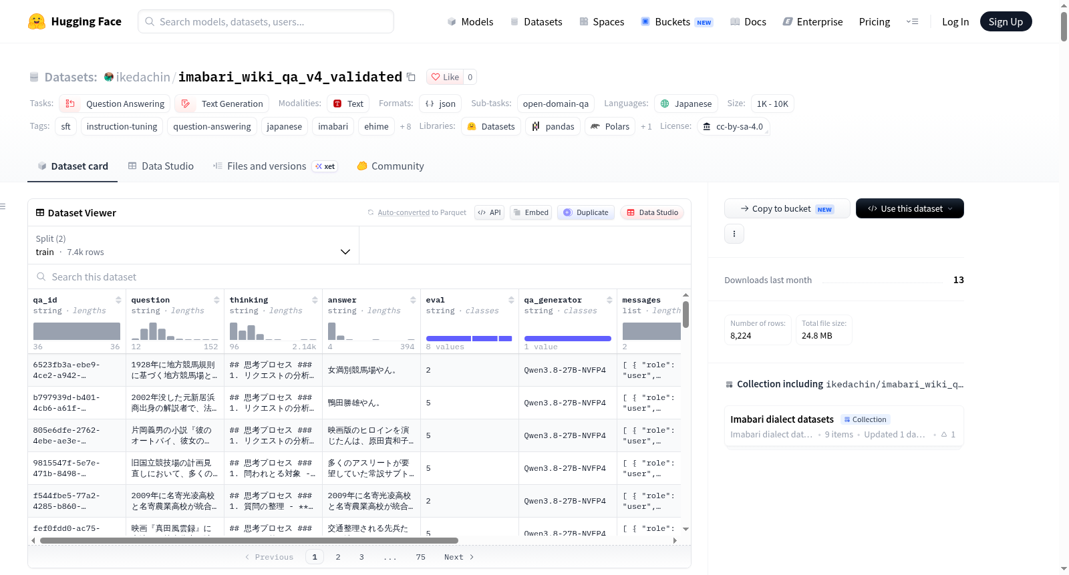This screenshot has width=1069, height=575.
Task: Click the ikedachin user avatar
Action: [109, 77]
